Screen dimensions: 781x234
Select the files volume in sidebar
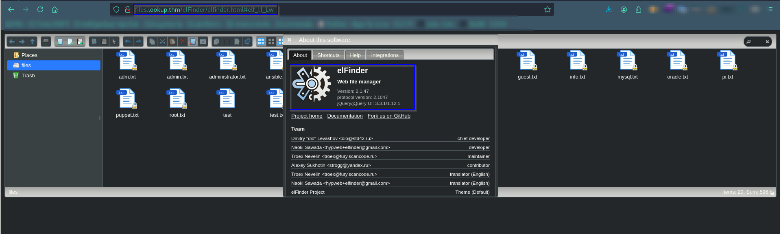pyautogui.click(x=54, y=66)
